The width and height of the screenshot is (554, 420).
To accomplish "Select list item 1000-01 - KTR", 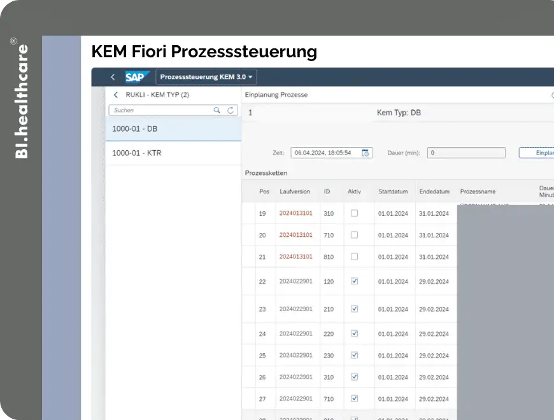I will coord(173,153).
